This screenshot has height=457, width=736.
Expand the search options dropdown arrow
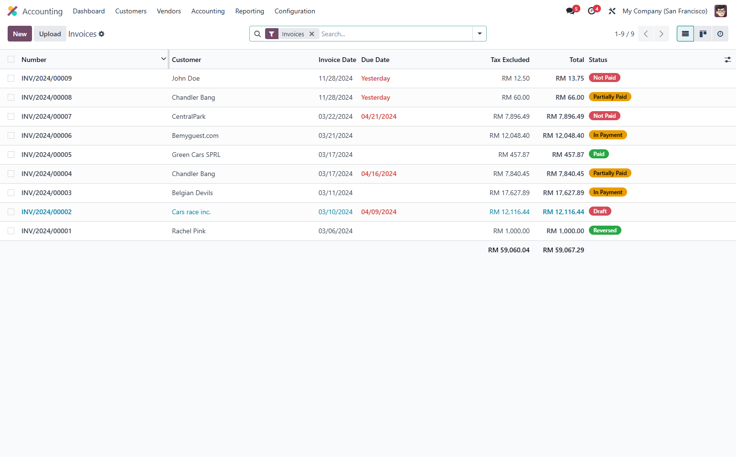tap(480, 34)
